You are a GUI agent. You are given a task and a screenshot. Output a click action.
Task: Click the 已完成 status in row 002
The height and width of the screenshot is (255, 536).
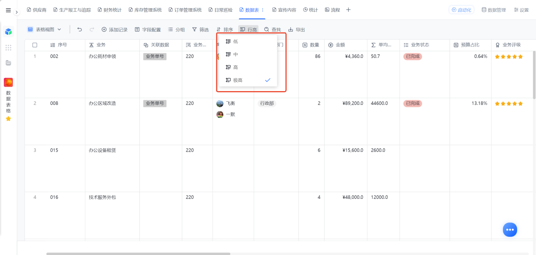(x=413, y=57)
